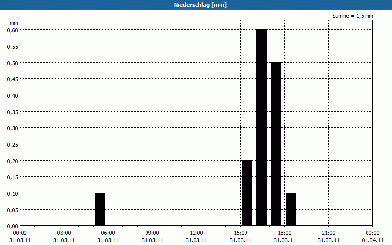The image size is (392, 245).
Task: Click the bar reaching 0,20 mm
Action: click(x=247, y=193)
